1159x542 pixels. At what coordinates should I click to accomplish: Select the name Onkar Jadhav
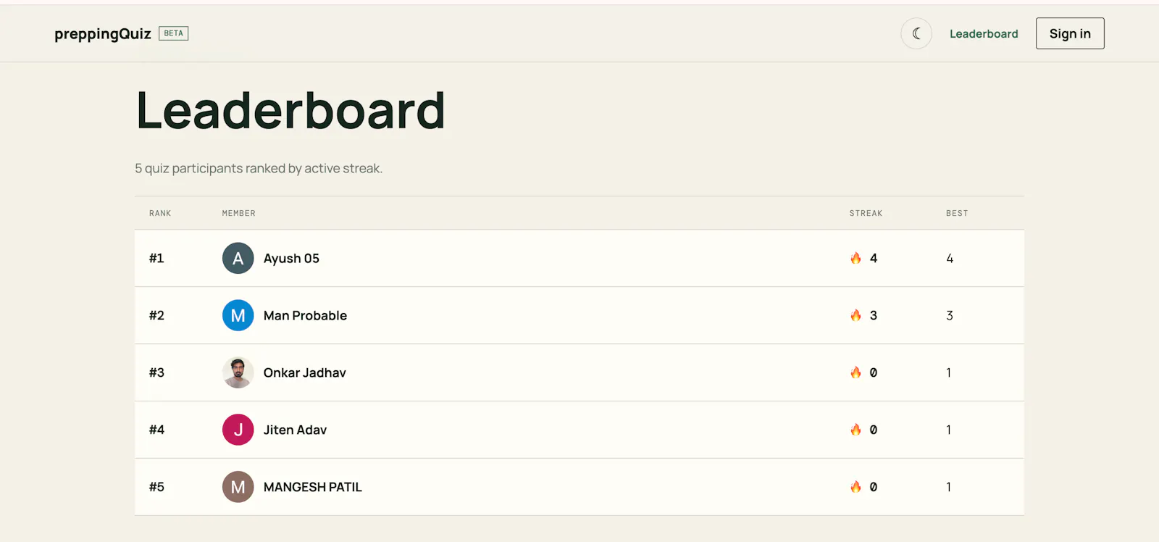(304, 373)
